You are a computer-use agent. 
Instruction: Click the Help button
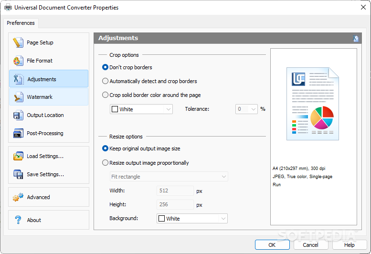(349, 245)
